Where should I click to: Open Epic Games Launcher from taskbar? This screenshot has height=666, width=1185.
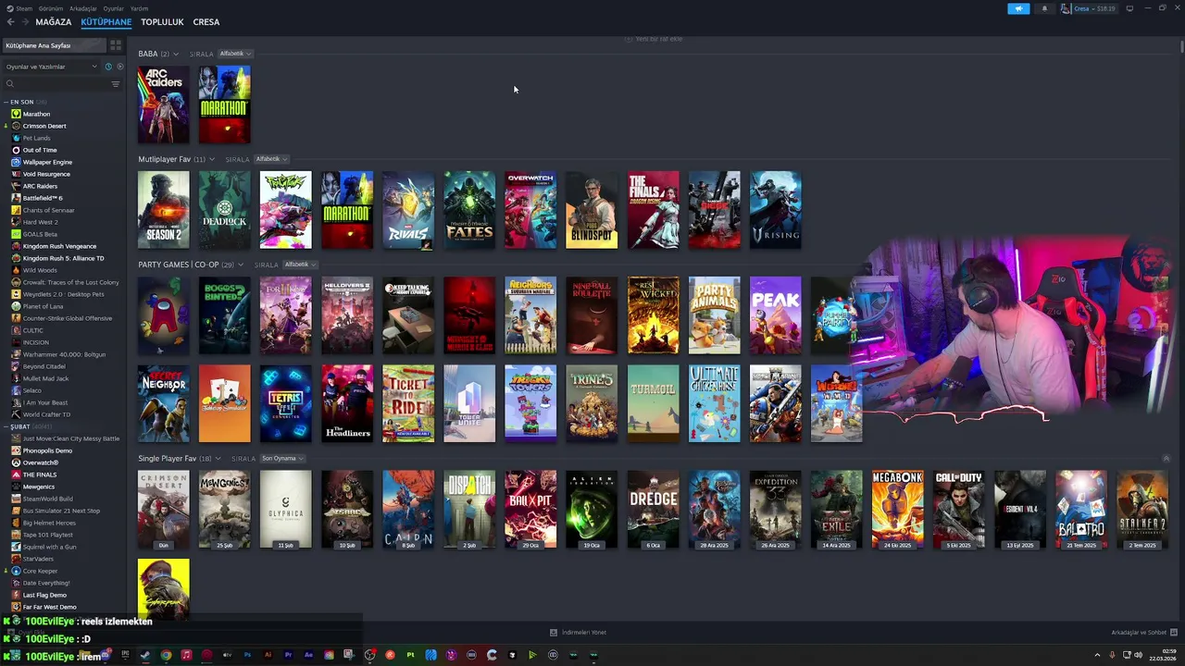coord(125,655)
